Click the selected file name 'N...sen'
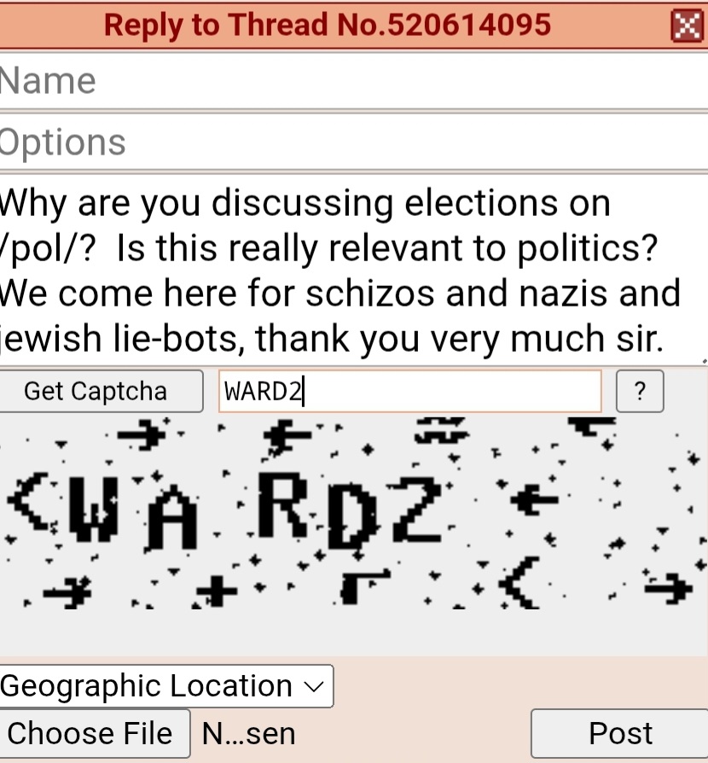Screen dimensions: 708x763 coord(248,734)
